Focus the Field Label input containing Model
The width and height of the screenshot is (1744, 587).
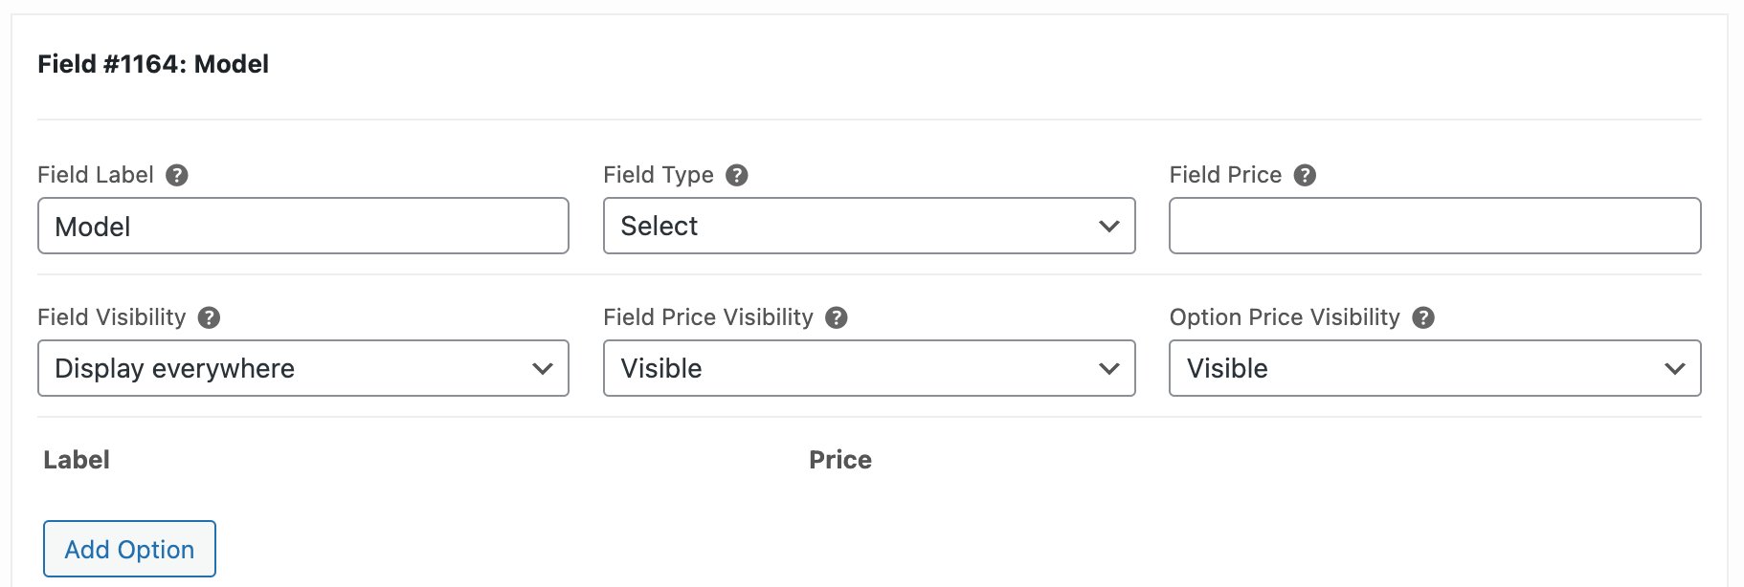point(302,226)
